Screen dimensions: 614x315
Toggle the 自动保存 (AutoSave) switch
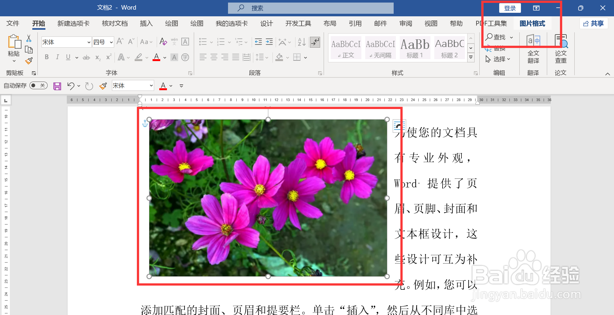[x=38, y=85]
